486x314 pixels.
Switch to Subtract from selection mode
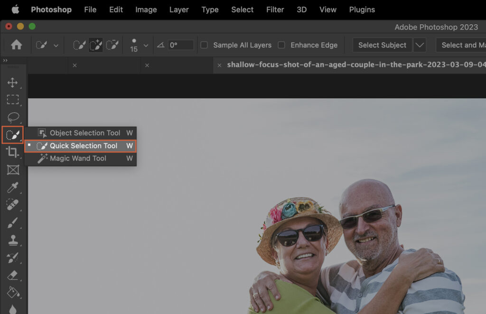pos(112,45)
